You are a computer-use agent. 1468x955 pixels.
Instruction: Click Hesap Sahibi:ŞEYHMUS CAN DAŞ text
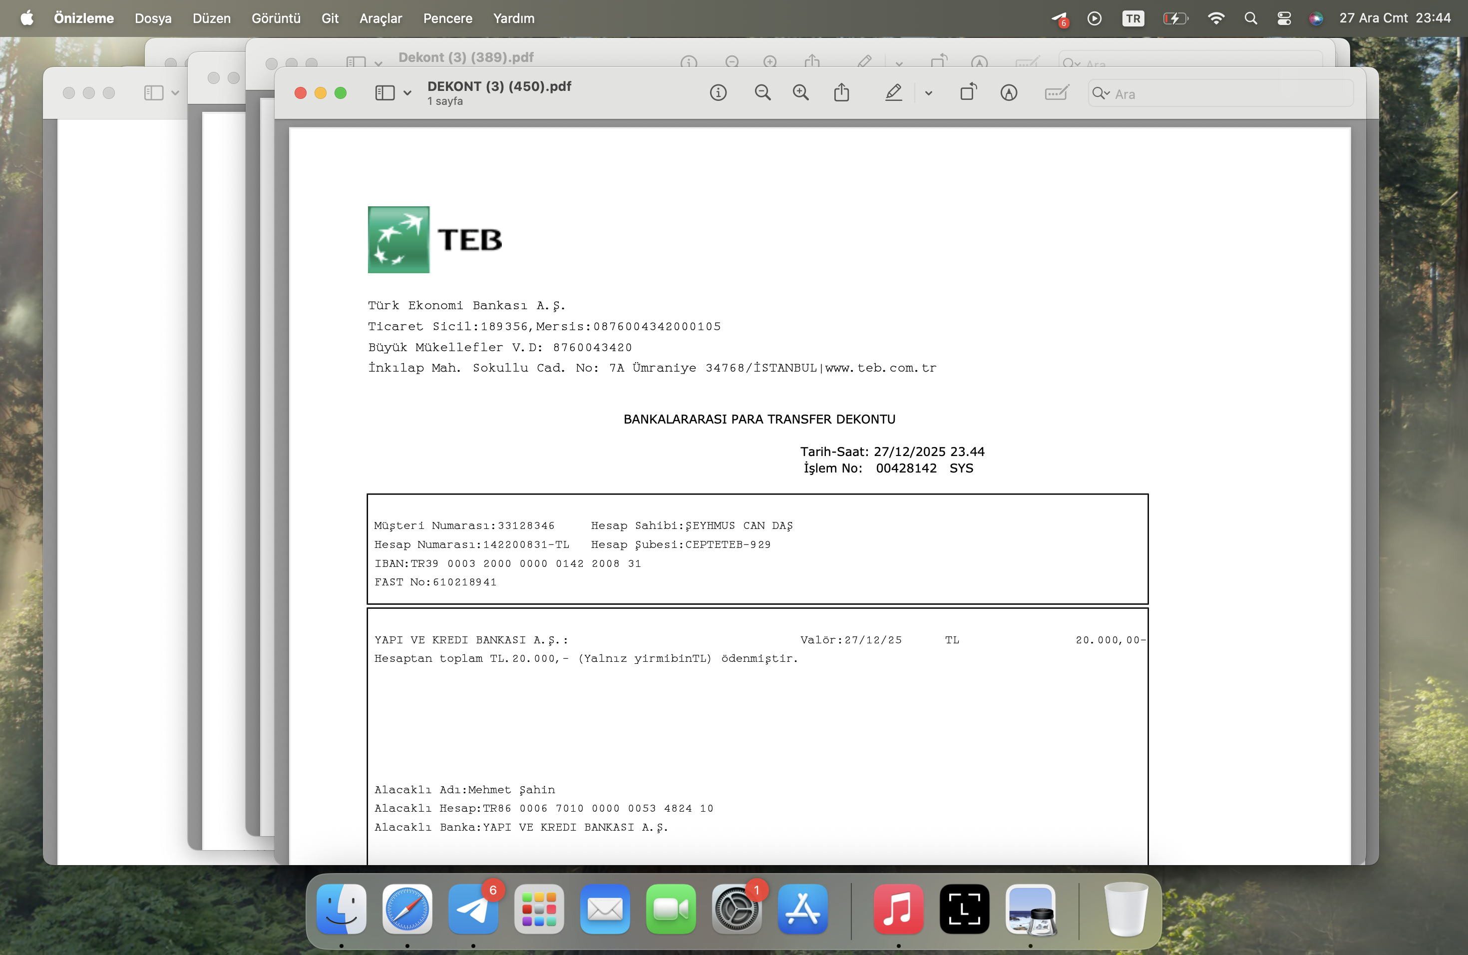[692, 526]
